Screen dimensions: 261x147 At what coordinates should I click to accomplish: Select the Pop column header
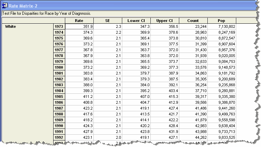tap(222, 21)
